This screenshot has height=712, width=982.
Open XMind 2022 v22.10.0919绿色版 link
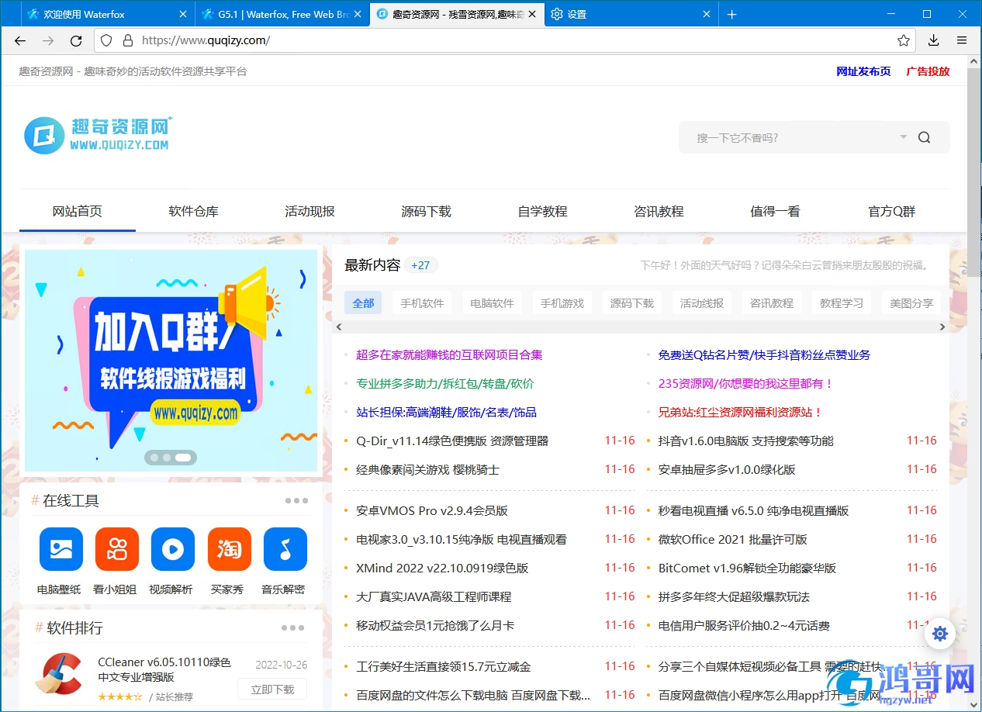click(x=442, y=568)
